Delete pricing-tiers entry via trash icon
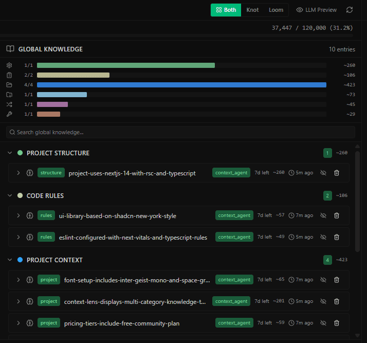The height and width of the screenshot is (343, 367). [337, 323]
